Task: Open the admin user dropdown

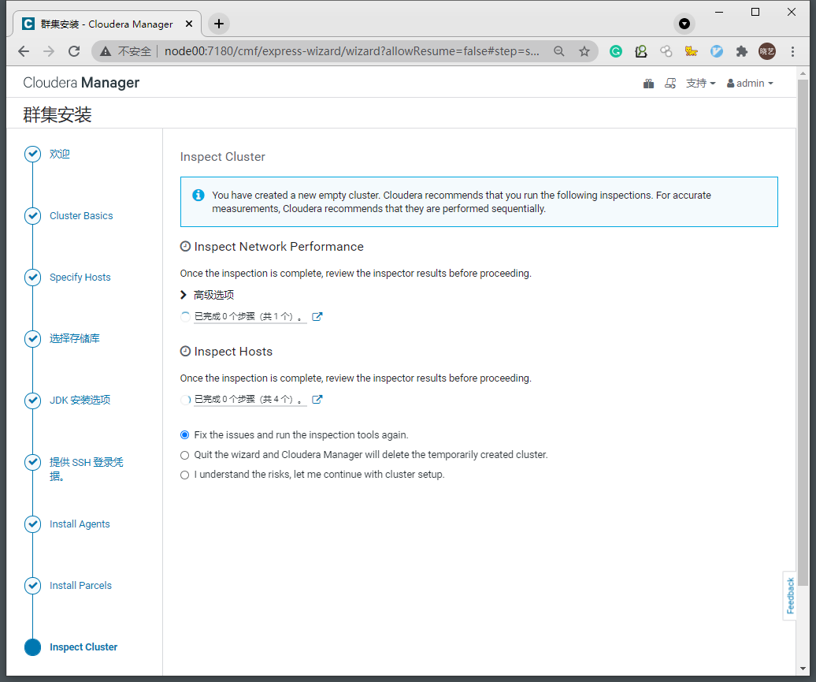Action: [x=750, y=84]
